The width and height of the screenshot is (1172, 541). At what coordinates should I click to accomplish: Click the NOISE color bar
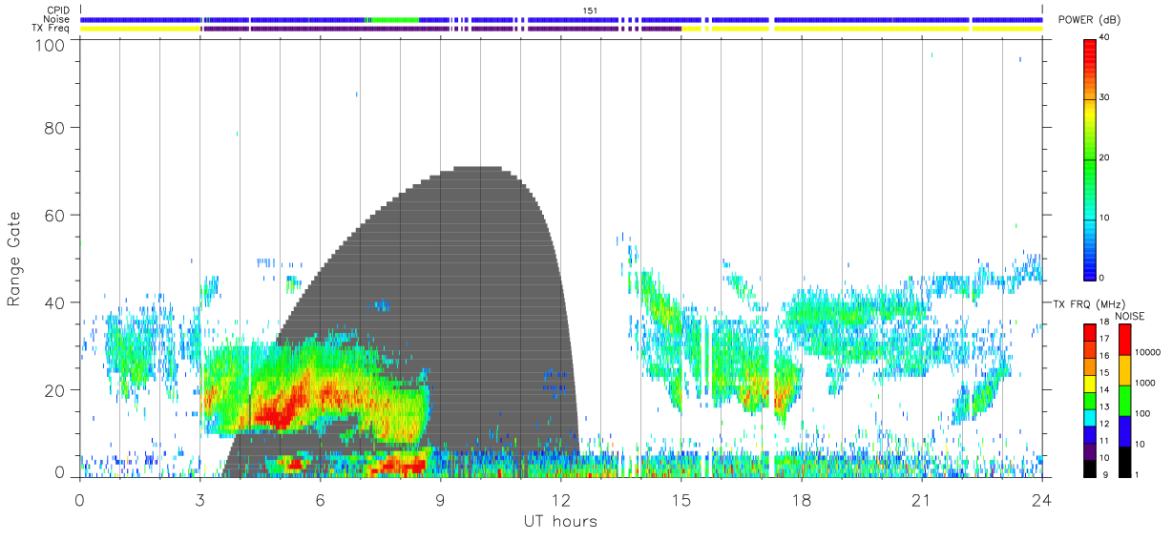1124,401
